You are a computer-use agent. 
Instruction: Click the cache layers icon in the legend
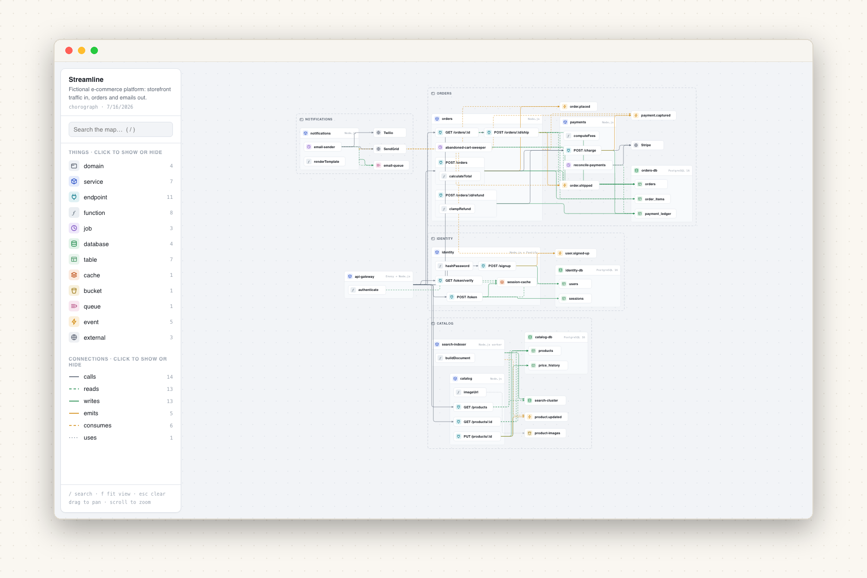(x=74, y=275)
